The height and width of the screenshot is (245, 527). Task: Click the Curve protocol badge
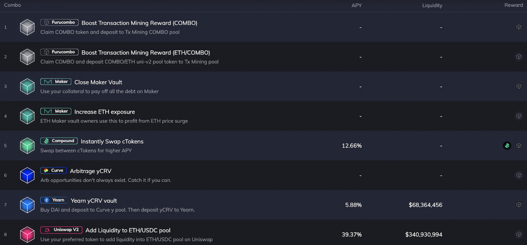53,171
